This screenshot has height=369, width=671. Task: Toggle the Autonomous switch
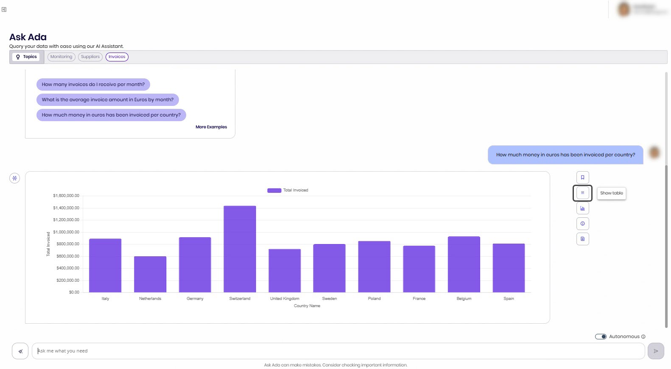601,336
